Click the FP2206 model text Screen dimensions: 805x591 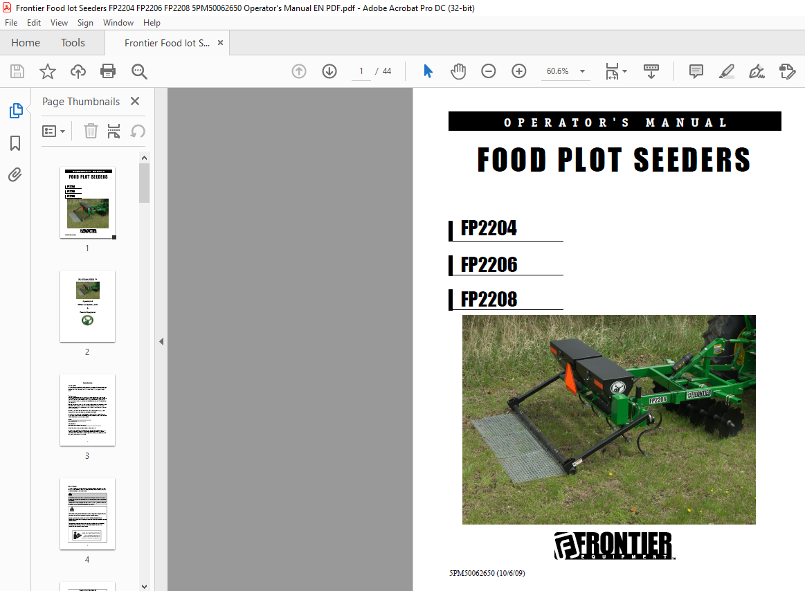click(489, 264)
